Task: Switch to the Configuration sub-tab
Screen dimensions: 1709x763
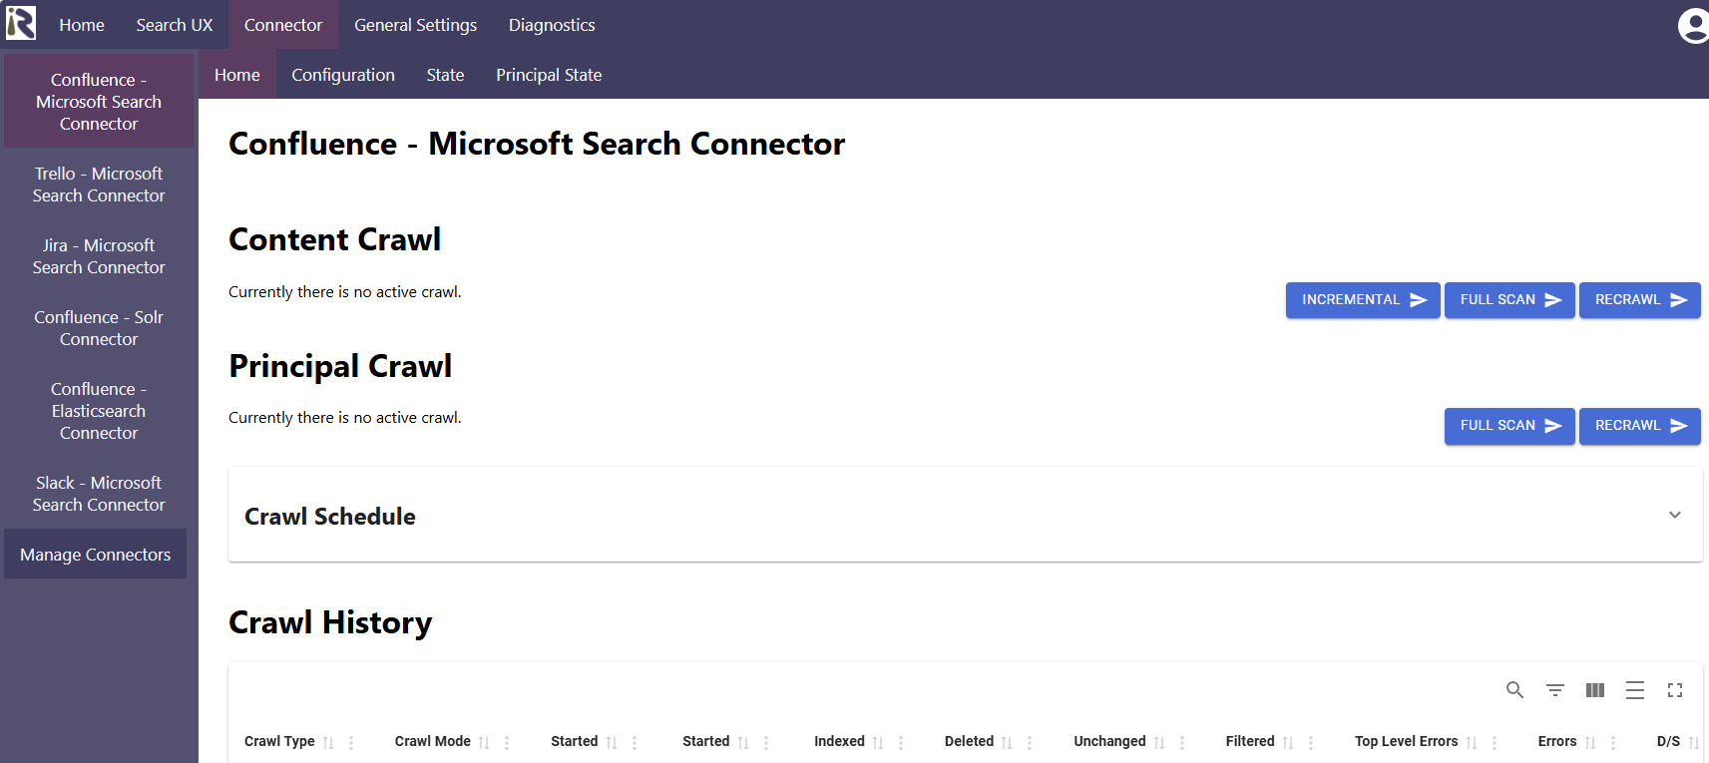Action: tap(343, 75)
